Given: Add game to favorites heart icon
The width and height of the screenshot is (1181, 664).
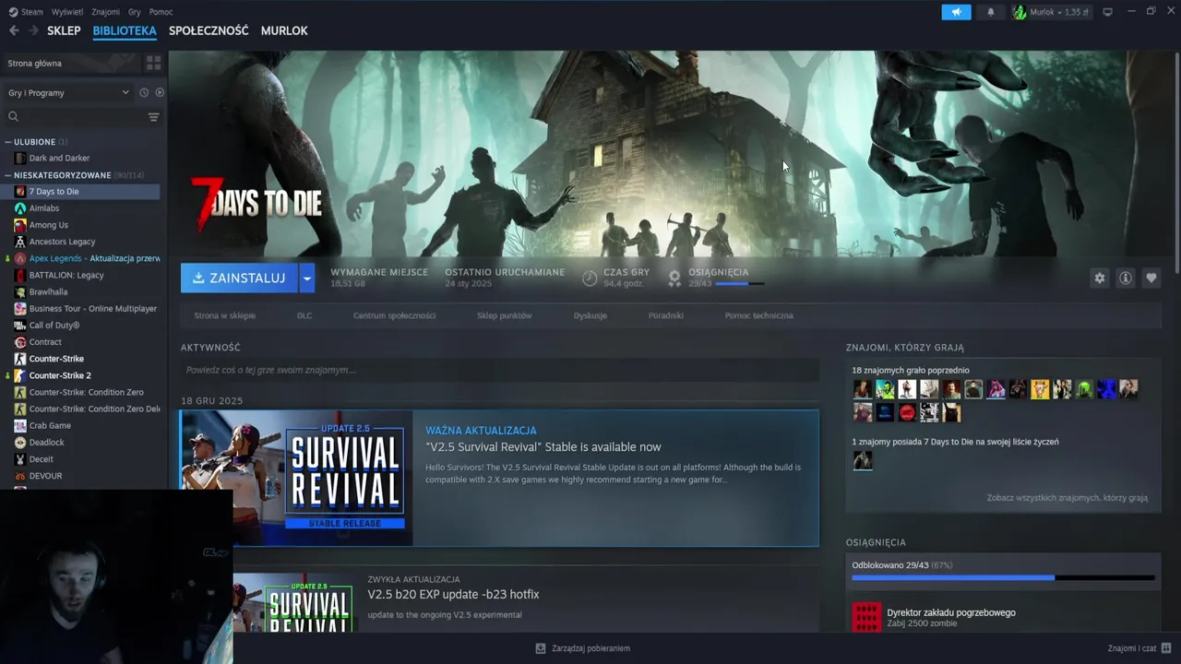Looking at the screenshot, I should (1151, 278).
